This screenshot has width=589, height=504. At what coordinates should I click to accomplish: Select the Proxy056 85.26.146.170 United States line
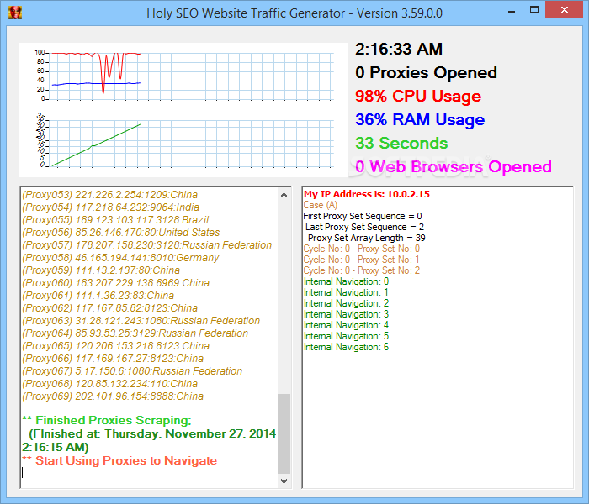coord(120,233)
